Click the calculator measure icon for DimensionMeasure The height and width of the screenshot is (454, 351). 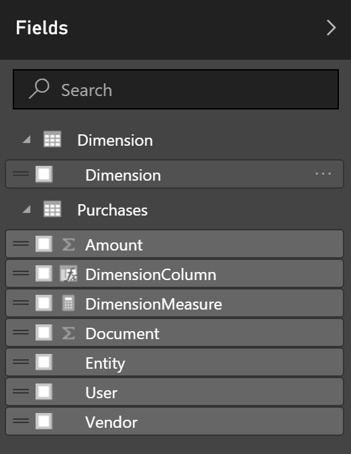[68, 303]
